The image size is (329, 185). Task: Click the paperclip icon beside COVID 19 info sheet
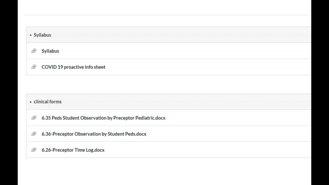34,67
